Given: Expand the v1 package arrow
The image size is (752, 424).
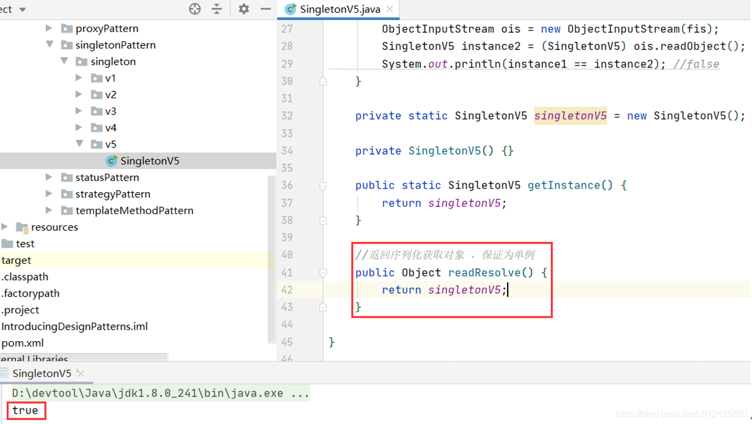Looking at the screenshot, I should (x=79, y=78).
